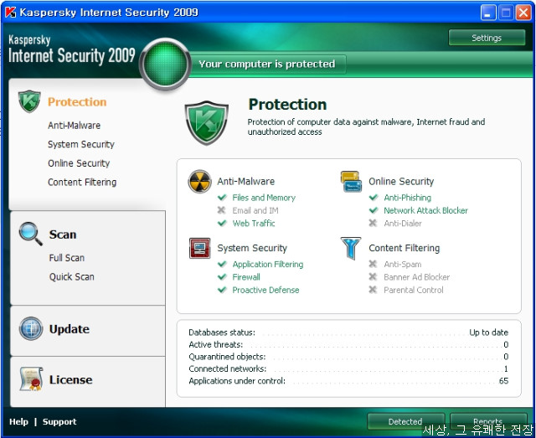Click the License certificate icon
Screen dimensions: 536x438
31,379
